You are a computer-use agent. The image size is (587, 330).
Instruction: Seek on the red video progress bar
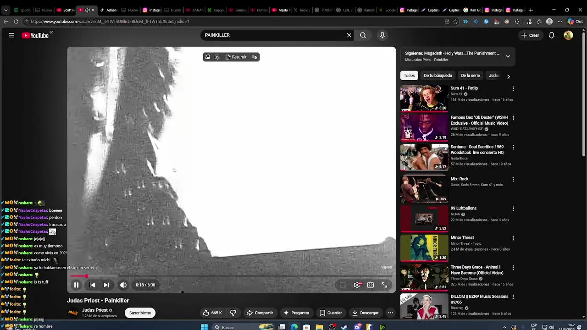tap(232, 276)
